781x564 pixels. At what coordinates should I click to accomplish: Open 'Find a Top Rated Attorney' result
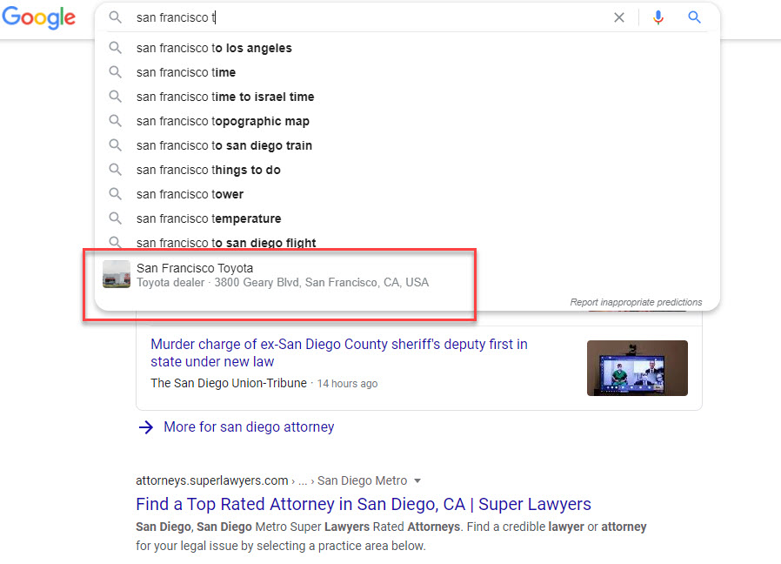[x=363, y=504]
